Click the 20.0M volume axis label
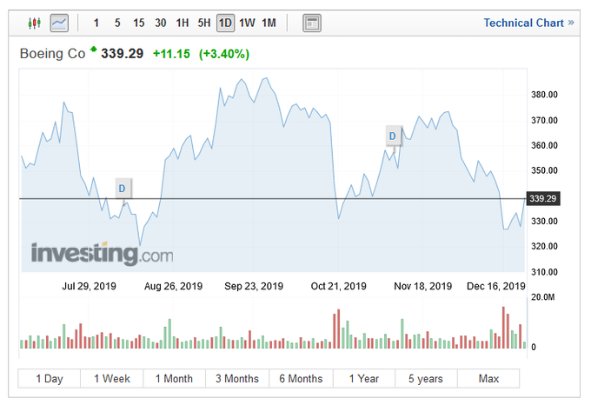Screen dimensions: 591x405 [x=542, y=297]
